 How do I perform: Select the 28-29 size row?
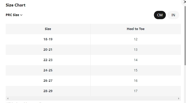(93, 91)
